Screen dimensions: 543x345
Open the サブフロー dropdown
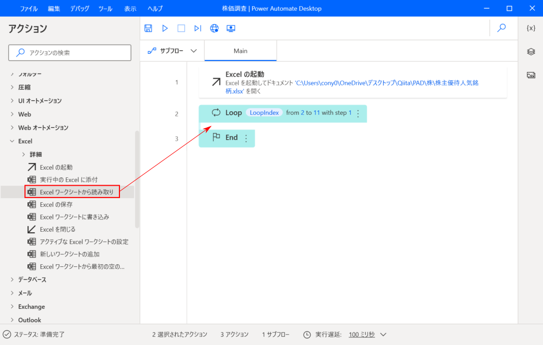click(193, 51)
